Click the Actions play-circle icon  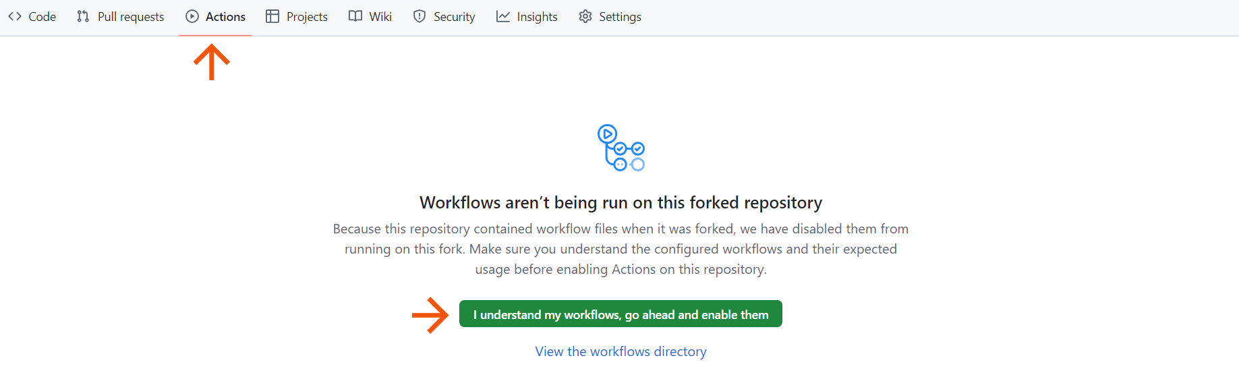point(192,17)
